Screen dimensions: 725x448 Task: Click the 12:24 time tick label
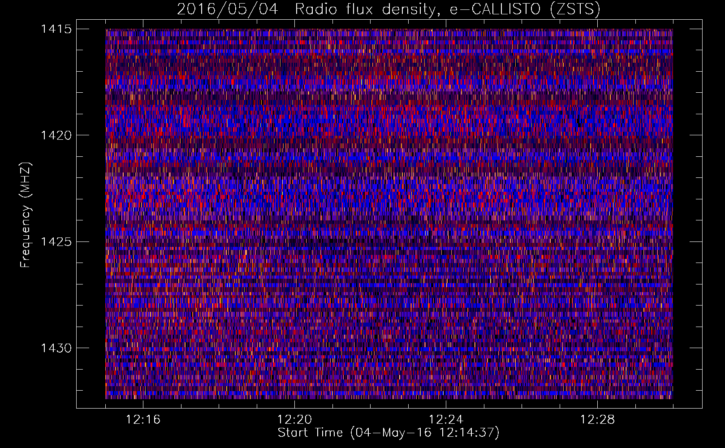(446, 420)
